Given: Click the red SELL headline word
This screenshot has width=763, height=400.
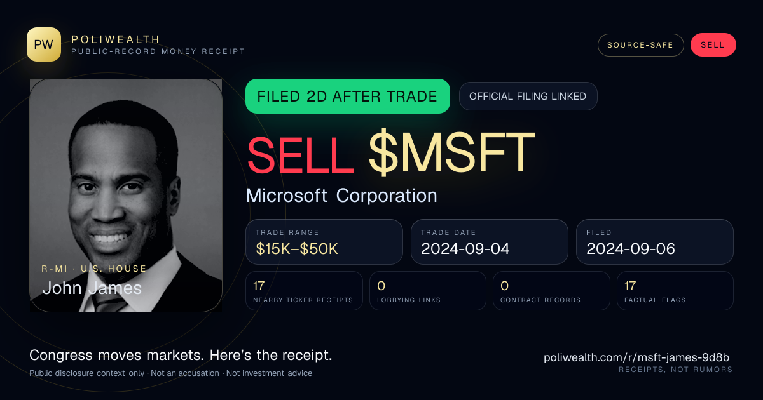Looking at the screenshot, I should click(300, 153).
